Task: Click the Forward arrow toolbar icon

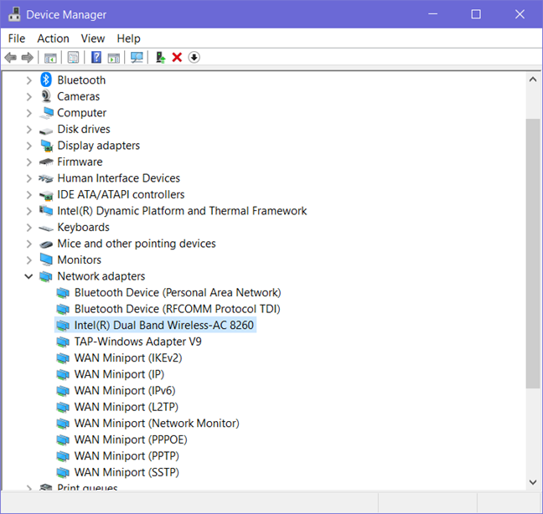Action: [28, 58]
